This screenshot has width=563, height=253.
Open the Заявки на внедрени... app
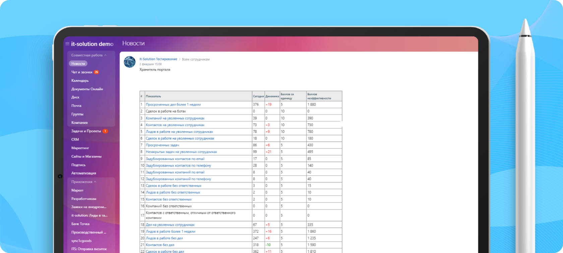[x=89, y=207]
